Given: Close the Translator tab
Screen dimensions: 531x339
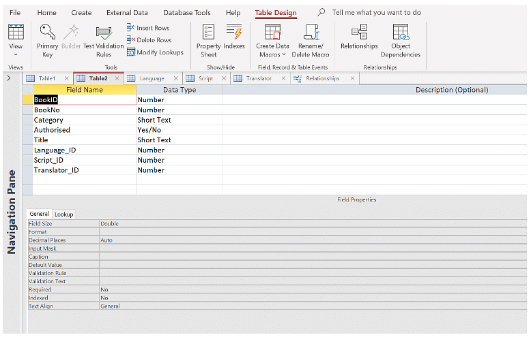Looking at the screenshot, I should click(283, 78).
